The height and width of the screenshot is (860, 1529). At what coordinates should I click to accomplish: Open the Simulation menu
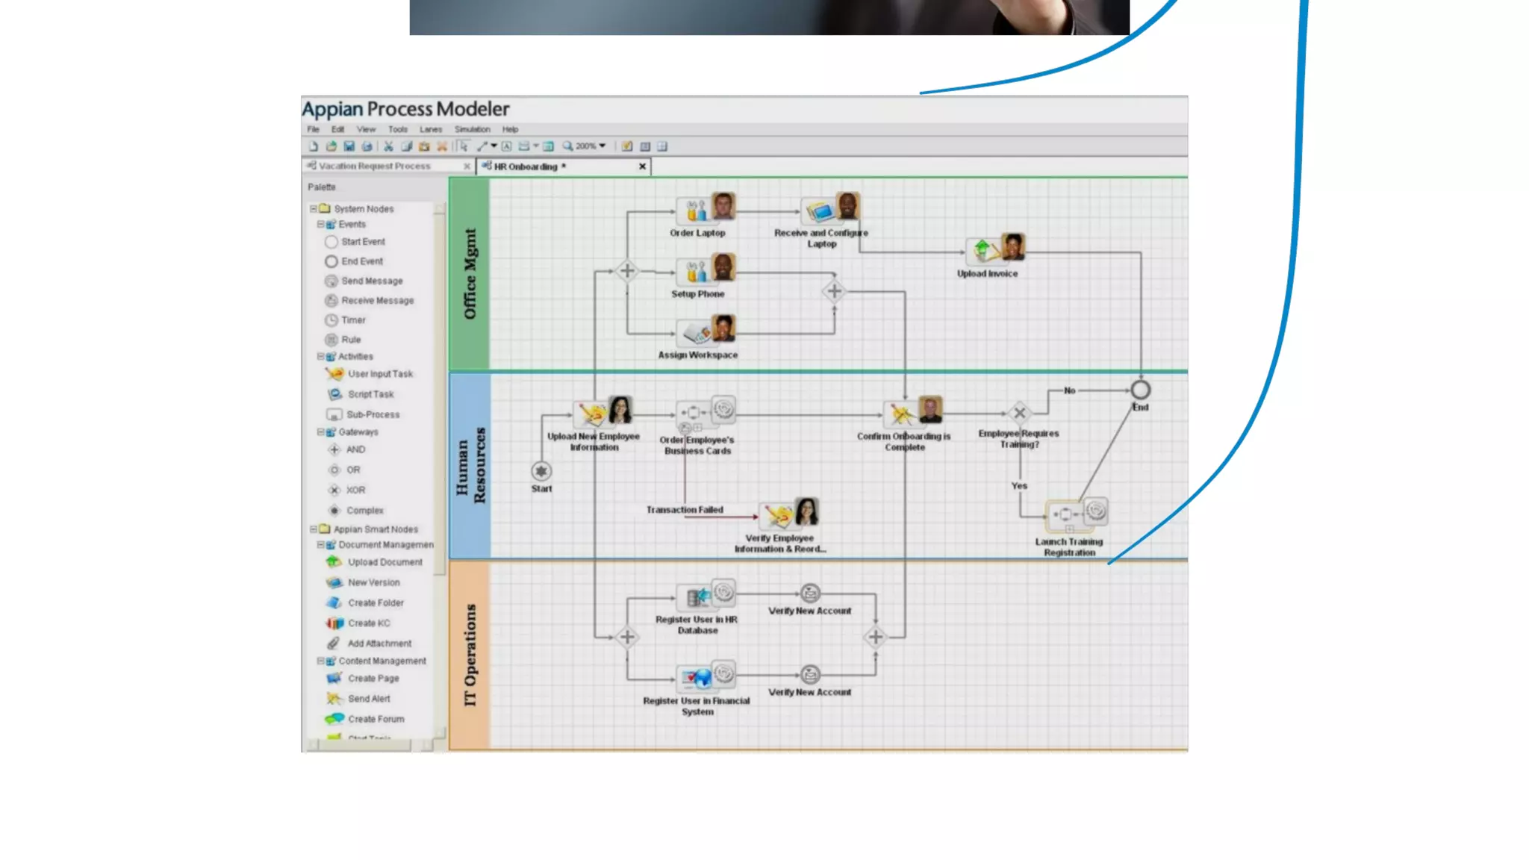(x=472, y=129)
